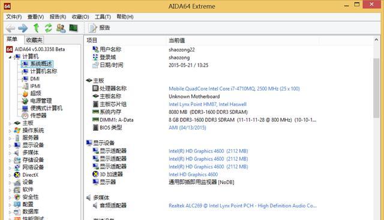Click the 配置 tree icon
This screenshot has height=220, width=384.
[x=17, y=204]
